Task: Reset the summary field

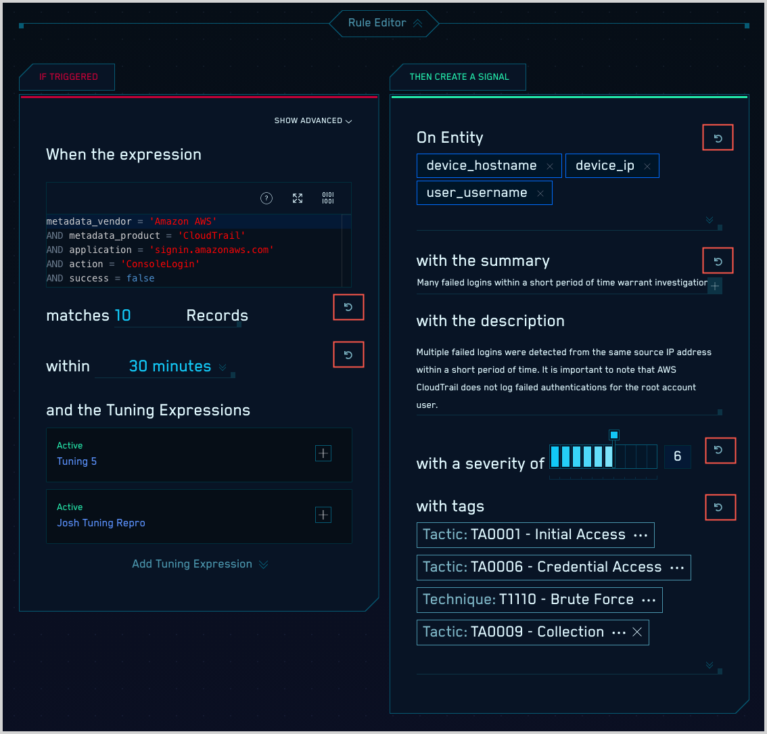Action: (x=718, y=261)
